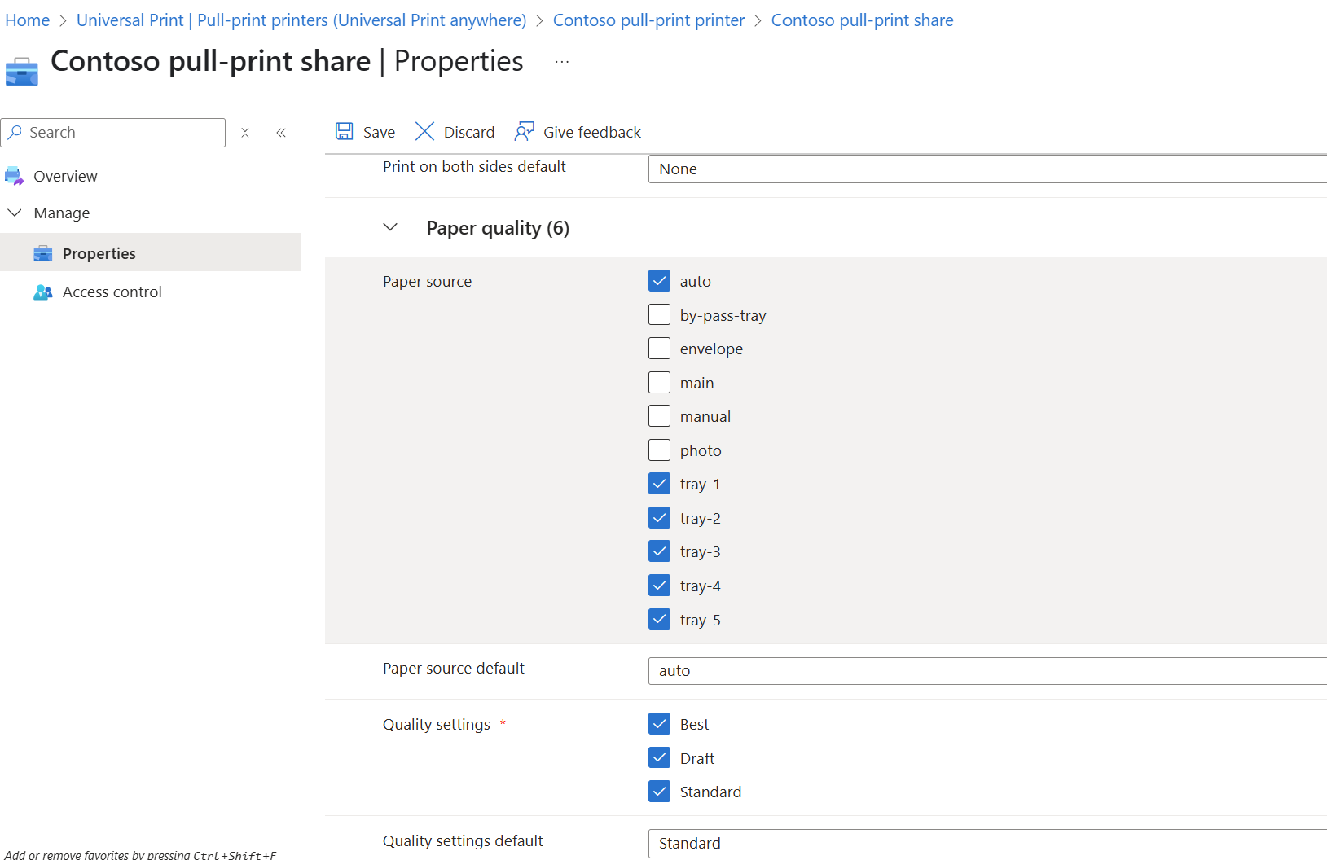
Task: Click the Access control people icon
Action: pyautogui.click(x=43, y=292)
